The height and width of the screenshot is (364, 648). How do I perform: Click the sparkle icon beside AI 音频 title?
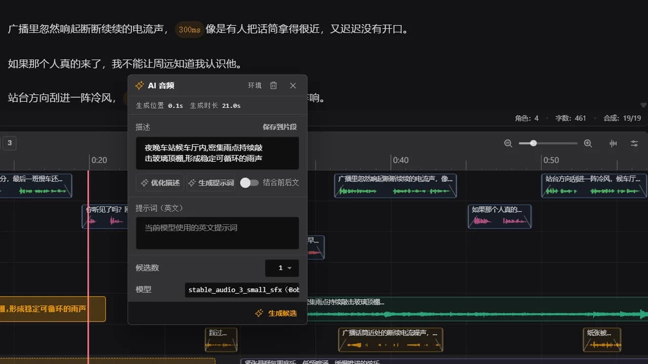pos(139,85)
